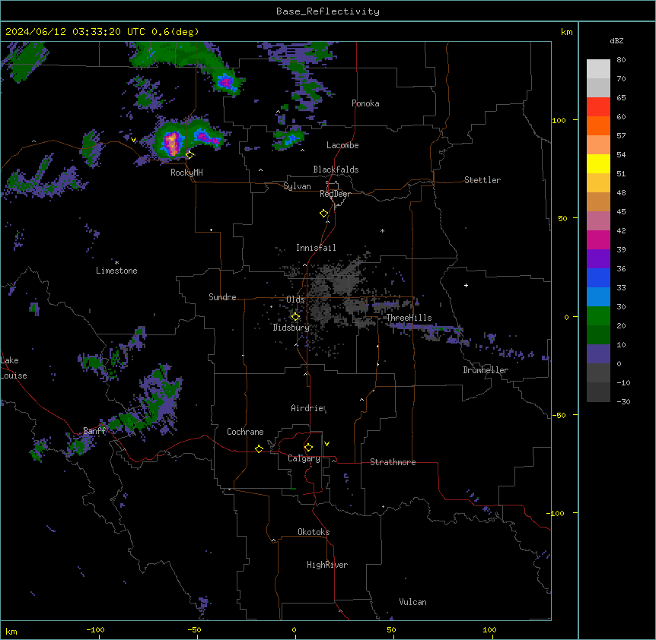Select the ThreeHills label

pyautogui.click(x=409, y=318)
